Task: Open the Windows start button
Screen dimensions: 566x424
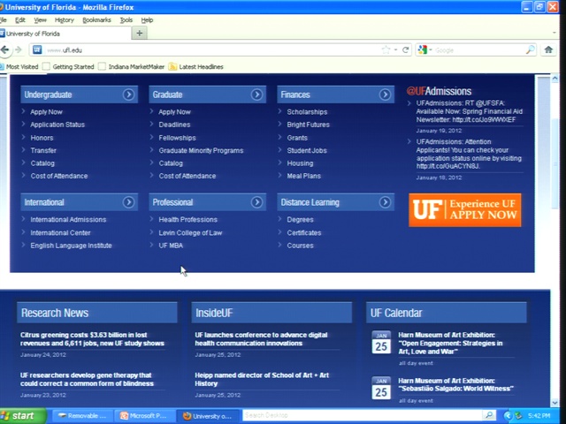Action: 22,416
